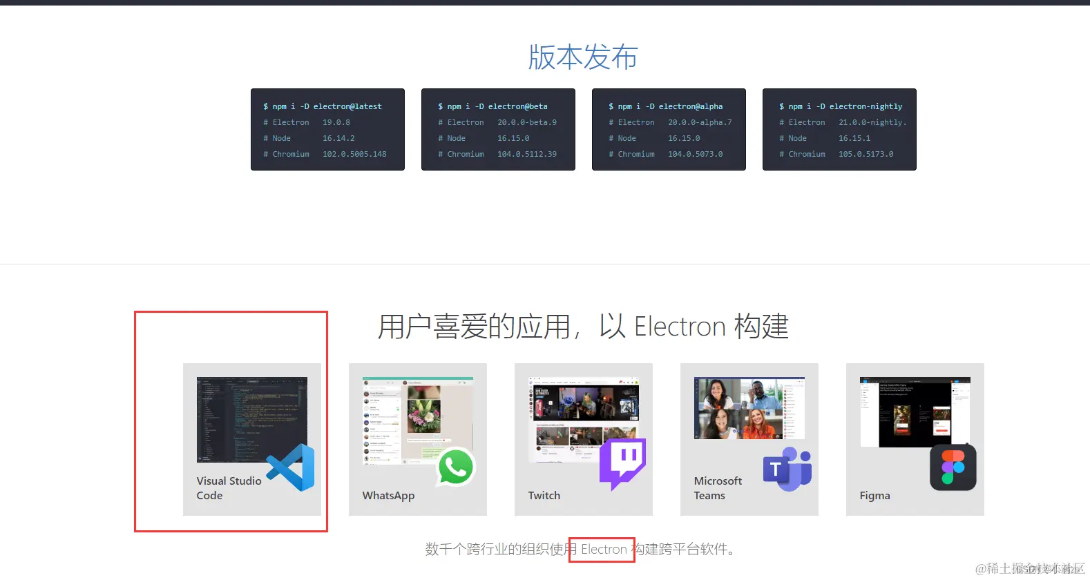Click the 'npm i -D electron@beta' command
Image resolution: width=1090 pixels, height=580 pixels.
point(497,106)
